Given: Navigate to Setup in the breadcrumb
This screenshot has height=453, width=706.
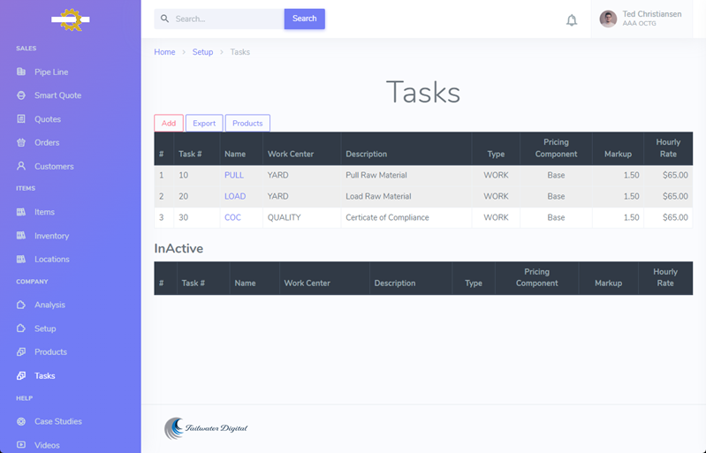Looking at the screenshot, I should click(x=202, y=52).
